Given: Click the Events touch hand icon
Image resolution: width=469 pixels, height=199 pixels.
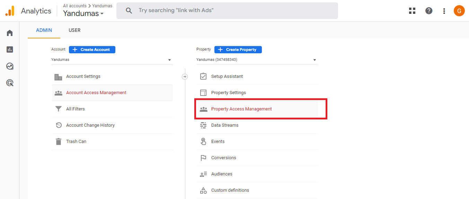Looking at the screenshot, I should coord(203,142).
